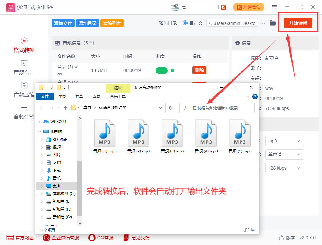The height and width of the screenshot is (245, 322).
Task: Click the 优速音频处理器 app logo icon
Action: 11,8
